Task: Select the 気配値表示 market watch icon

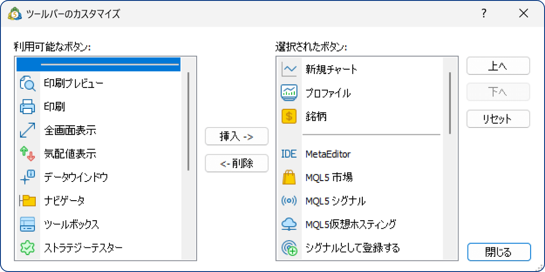Action: click(27, 154)
